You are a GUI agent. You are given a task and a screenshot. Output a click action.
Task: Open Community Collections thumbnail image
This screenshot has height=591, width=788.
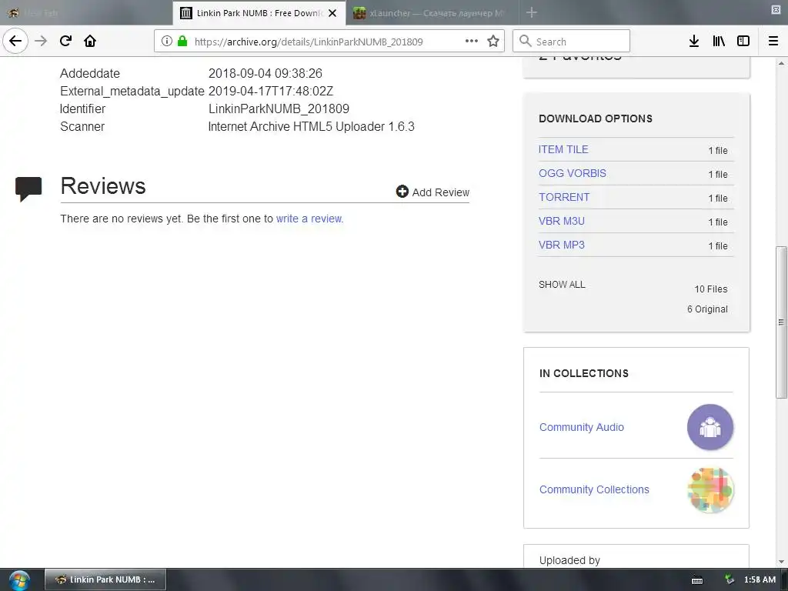point(710,490)
